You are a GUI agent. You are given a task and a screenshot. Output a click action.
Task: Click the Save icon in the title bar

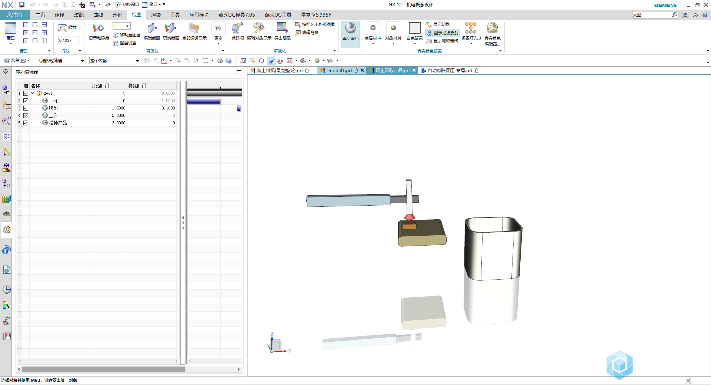click(x=22, y=5)
